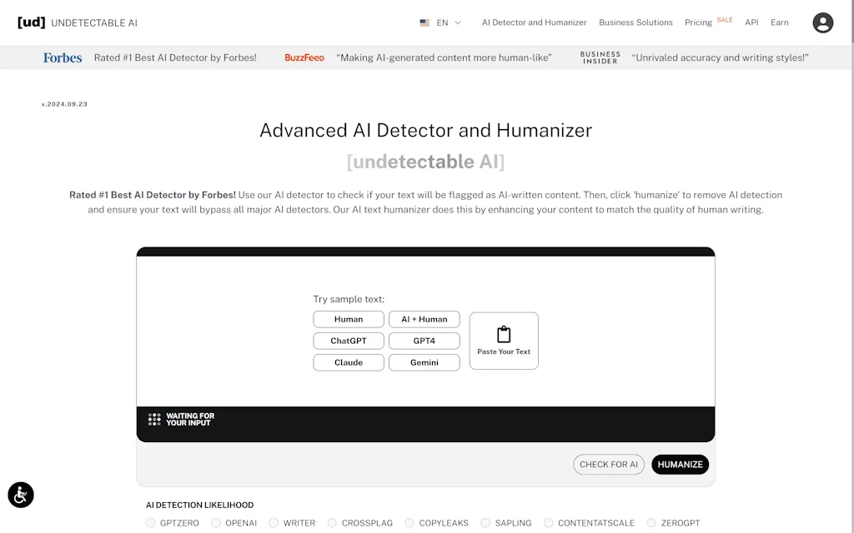854x533 pixels.
Task: Click the user account profile icon
Action: [x=822, y=22]
